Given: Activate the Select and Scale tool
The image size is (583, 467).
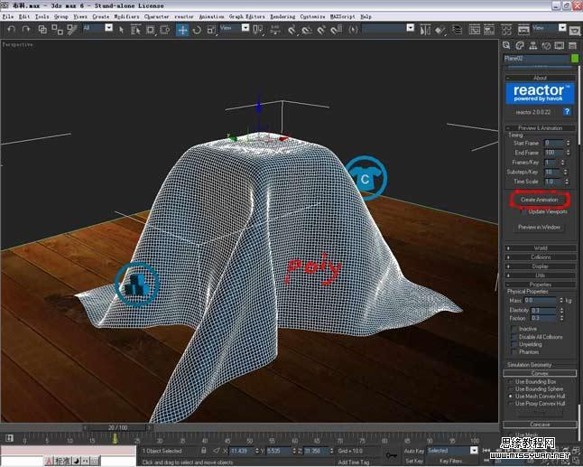Looking at the screenshot, I should pyautogui.click(x=211, y=30).
